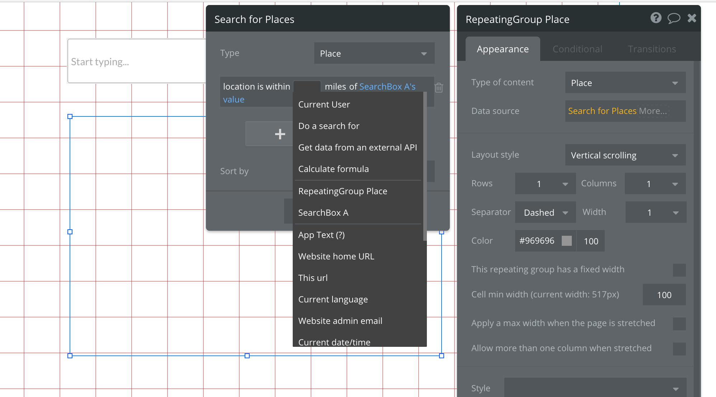The image size is (716, 397).
Task: Close the RepeatingGroup Place property panel
Action: [692, 18]
